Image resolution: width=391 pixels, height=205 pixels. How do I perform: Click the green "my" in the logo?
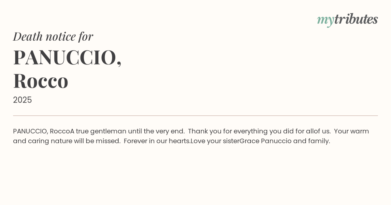[325, 20]
